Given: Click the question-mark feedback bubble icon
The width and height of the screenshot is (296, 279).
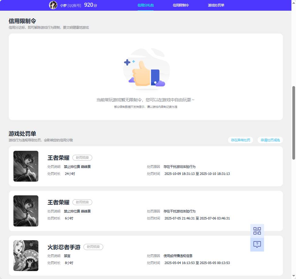Looking at the screenshot, I should tap(257, 244).
